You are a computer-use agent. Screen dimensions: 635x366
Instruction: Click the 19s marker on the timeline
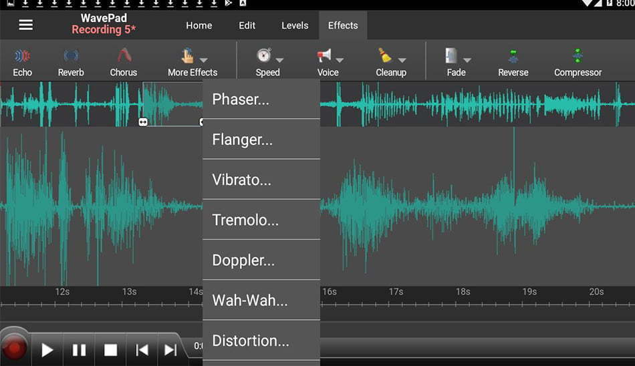click(529, 291)
